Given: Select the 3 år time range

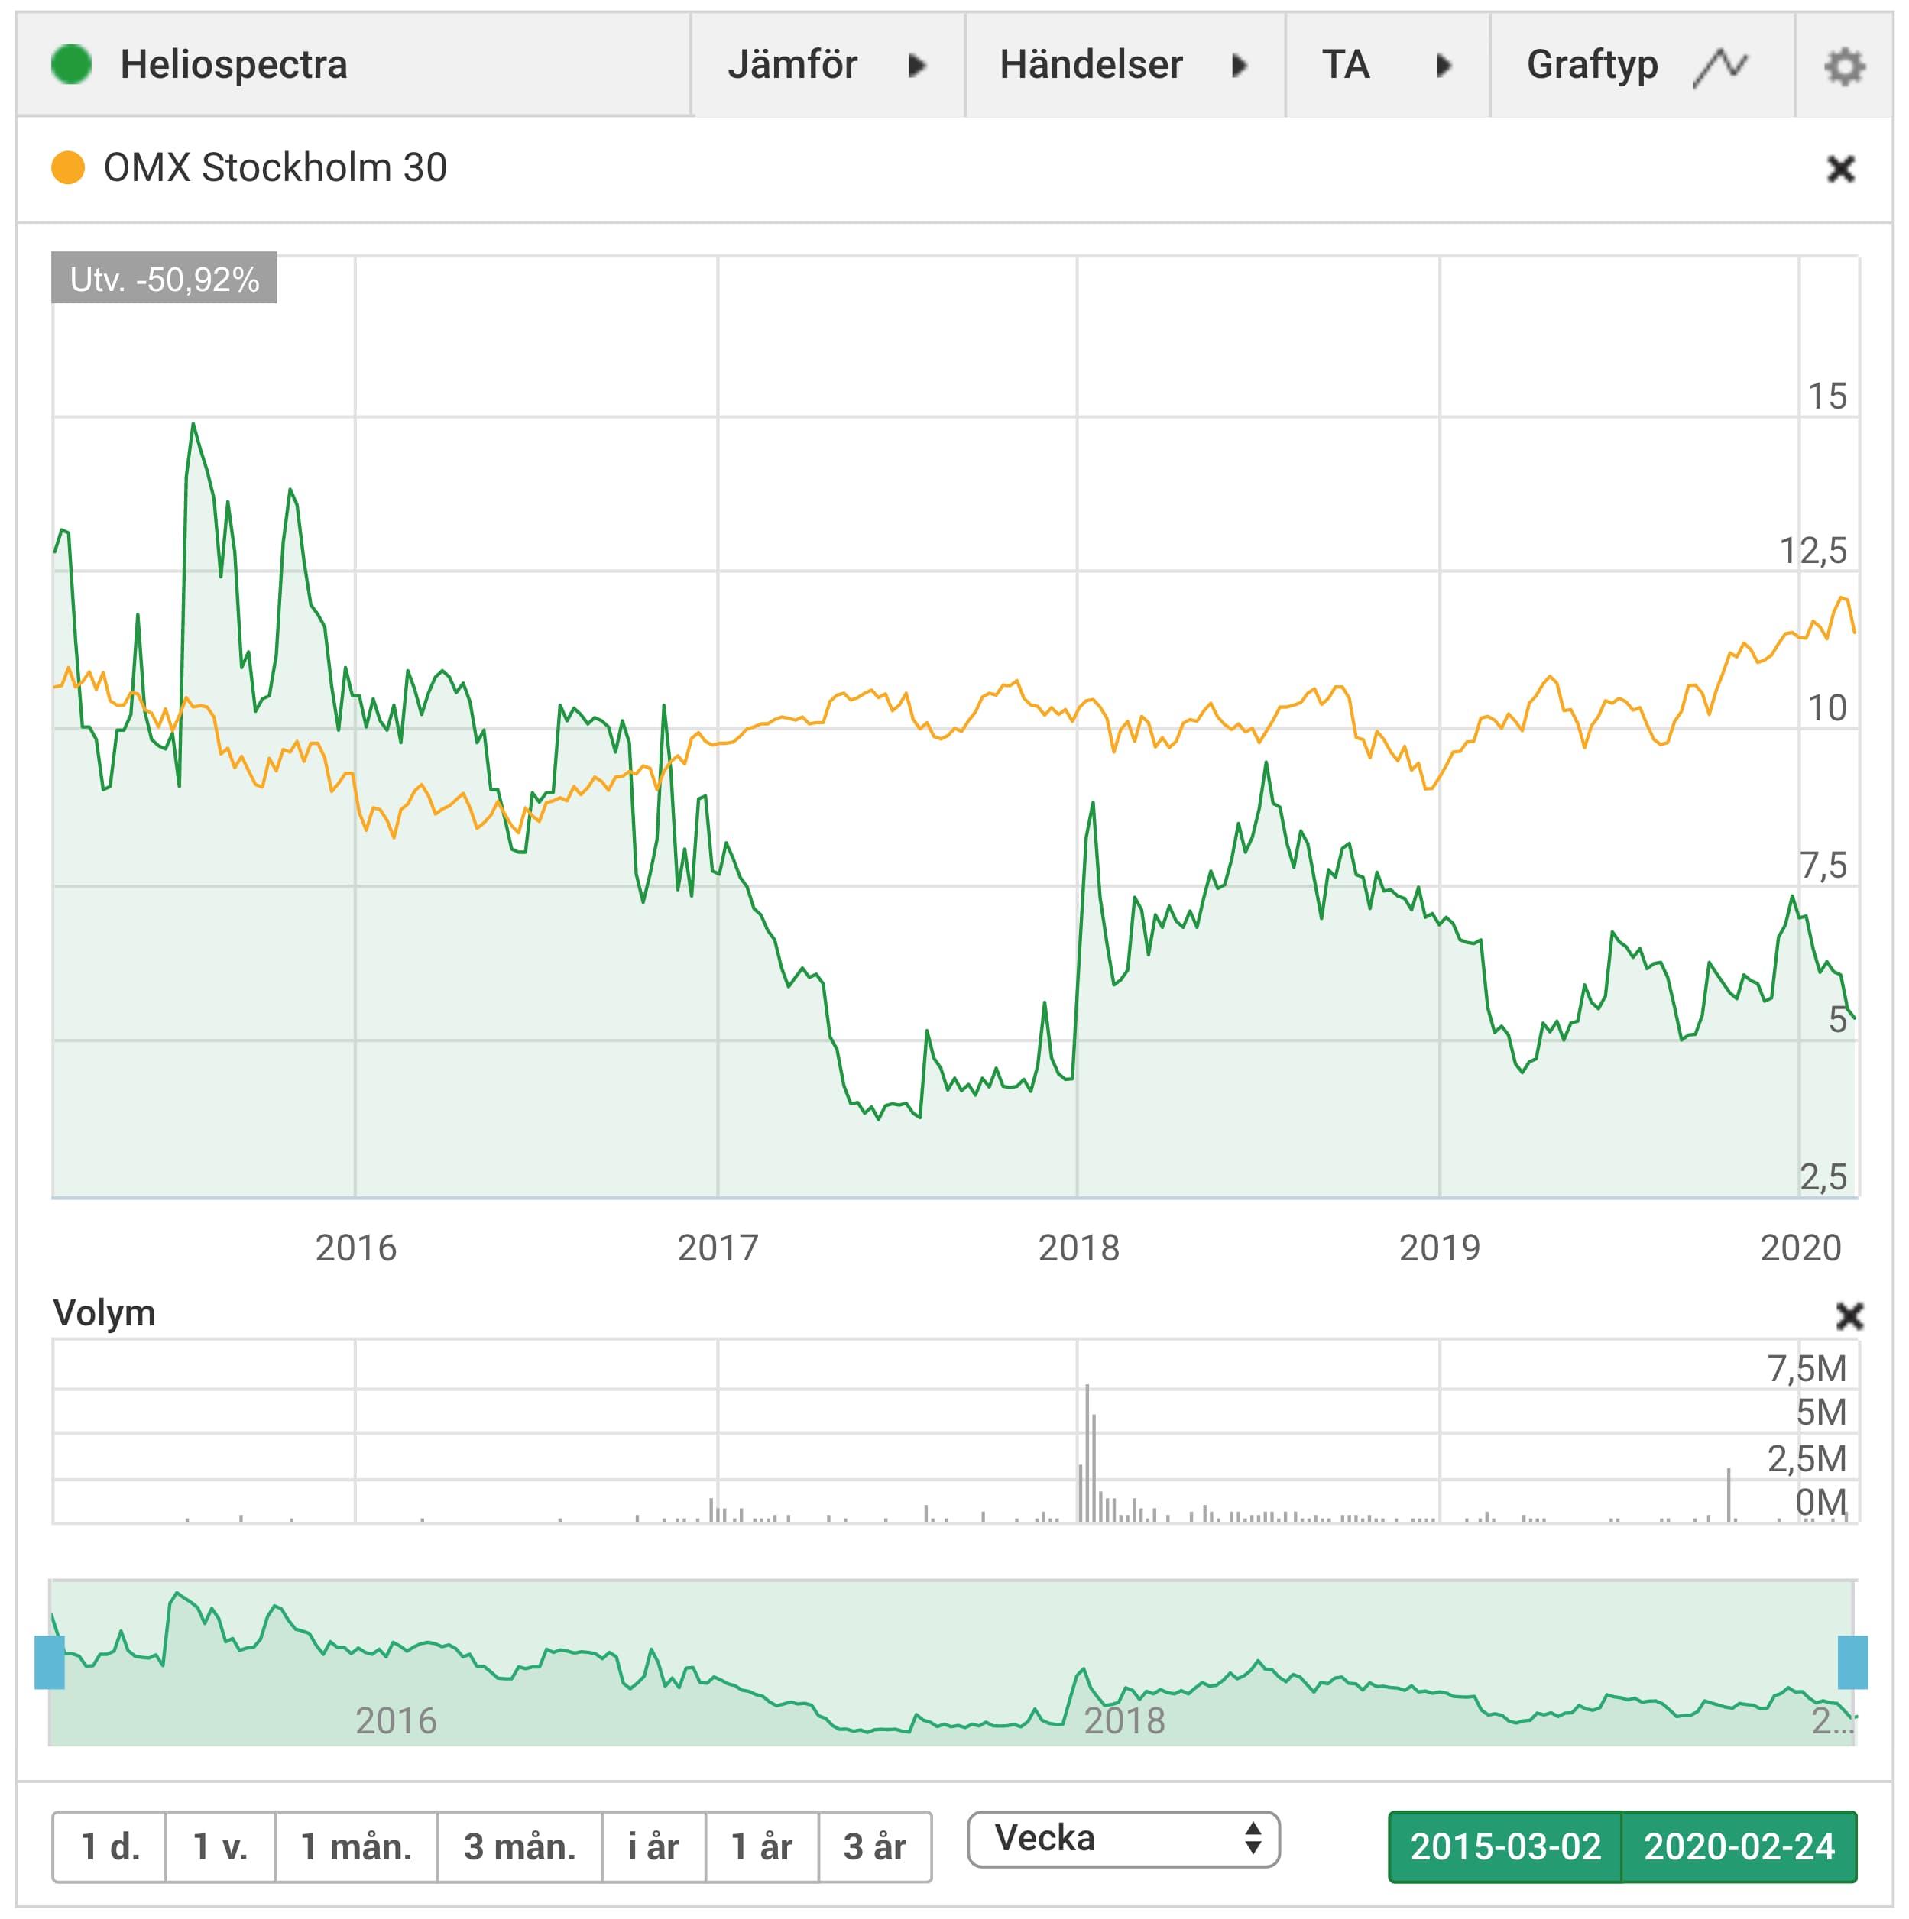Looking at the screenshot, I should click(x=874, y=1846).
